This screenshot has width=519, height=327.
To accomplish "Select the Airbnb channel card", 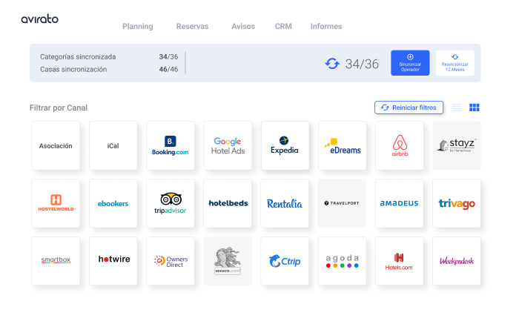I will (400, 145).
